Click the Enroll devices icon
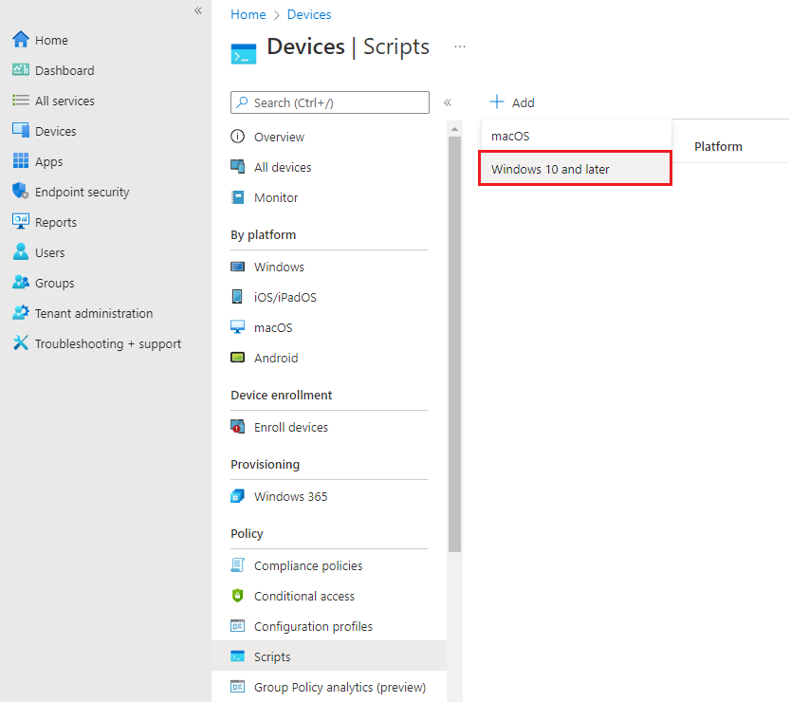 [x=237, y=426]
